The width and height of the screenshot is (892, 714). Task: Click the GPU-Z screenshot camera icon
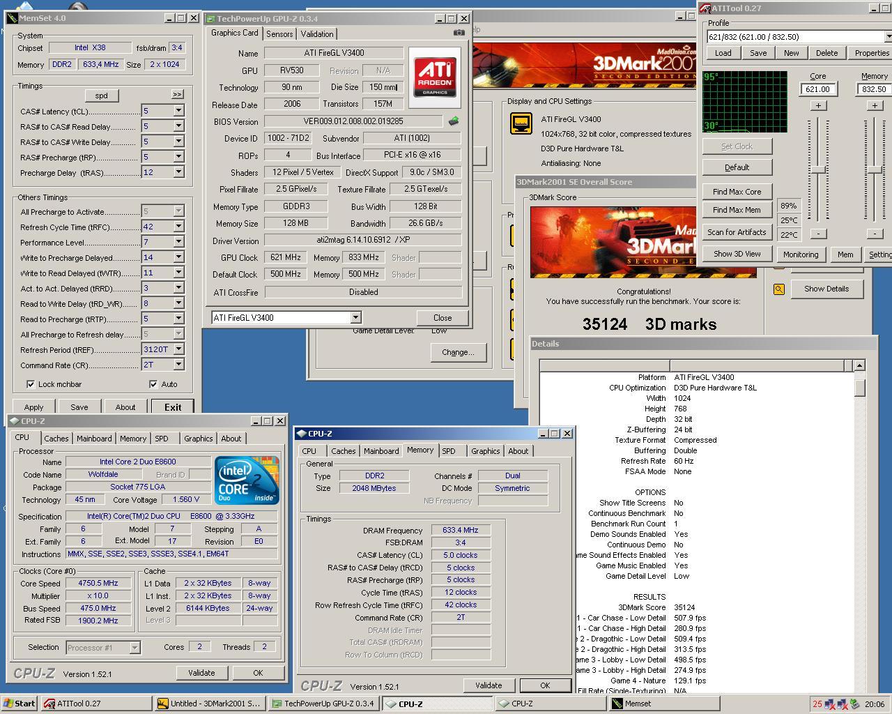tap(459, 33)
